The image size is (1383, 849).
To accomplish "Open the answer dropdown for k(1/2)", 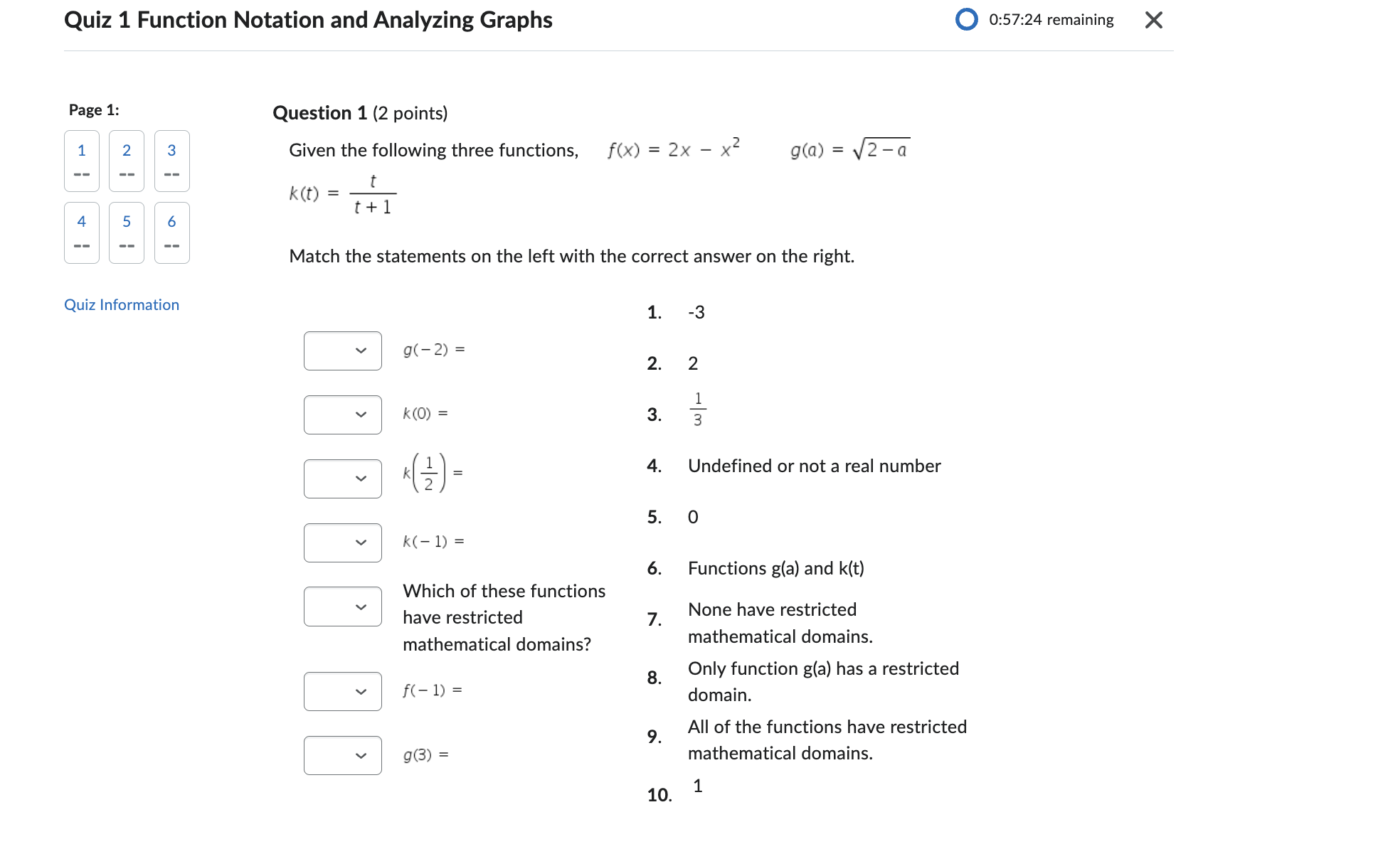I will (x=342, y=478).
